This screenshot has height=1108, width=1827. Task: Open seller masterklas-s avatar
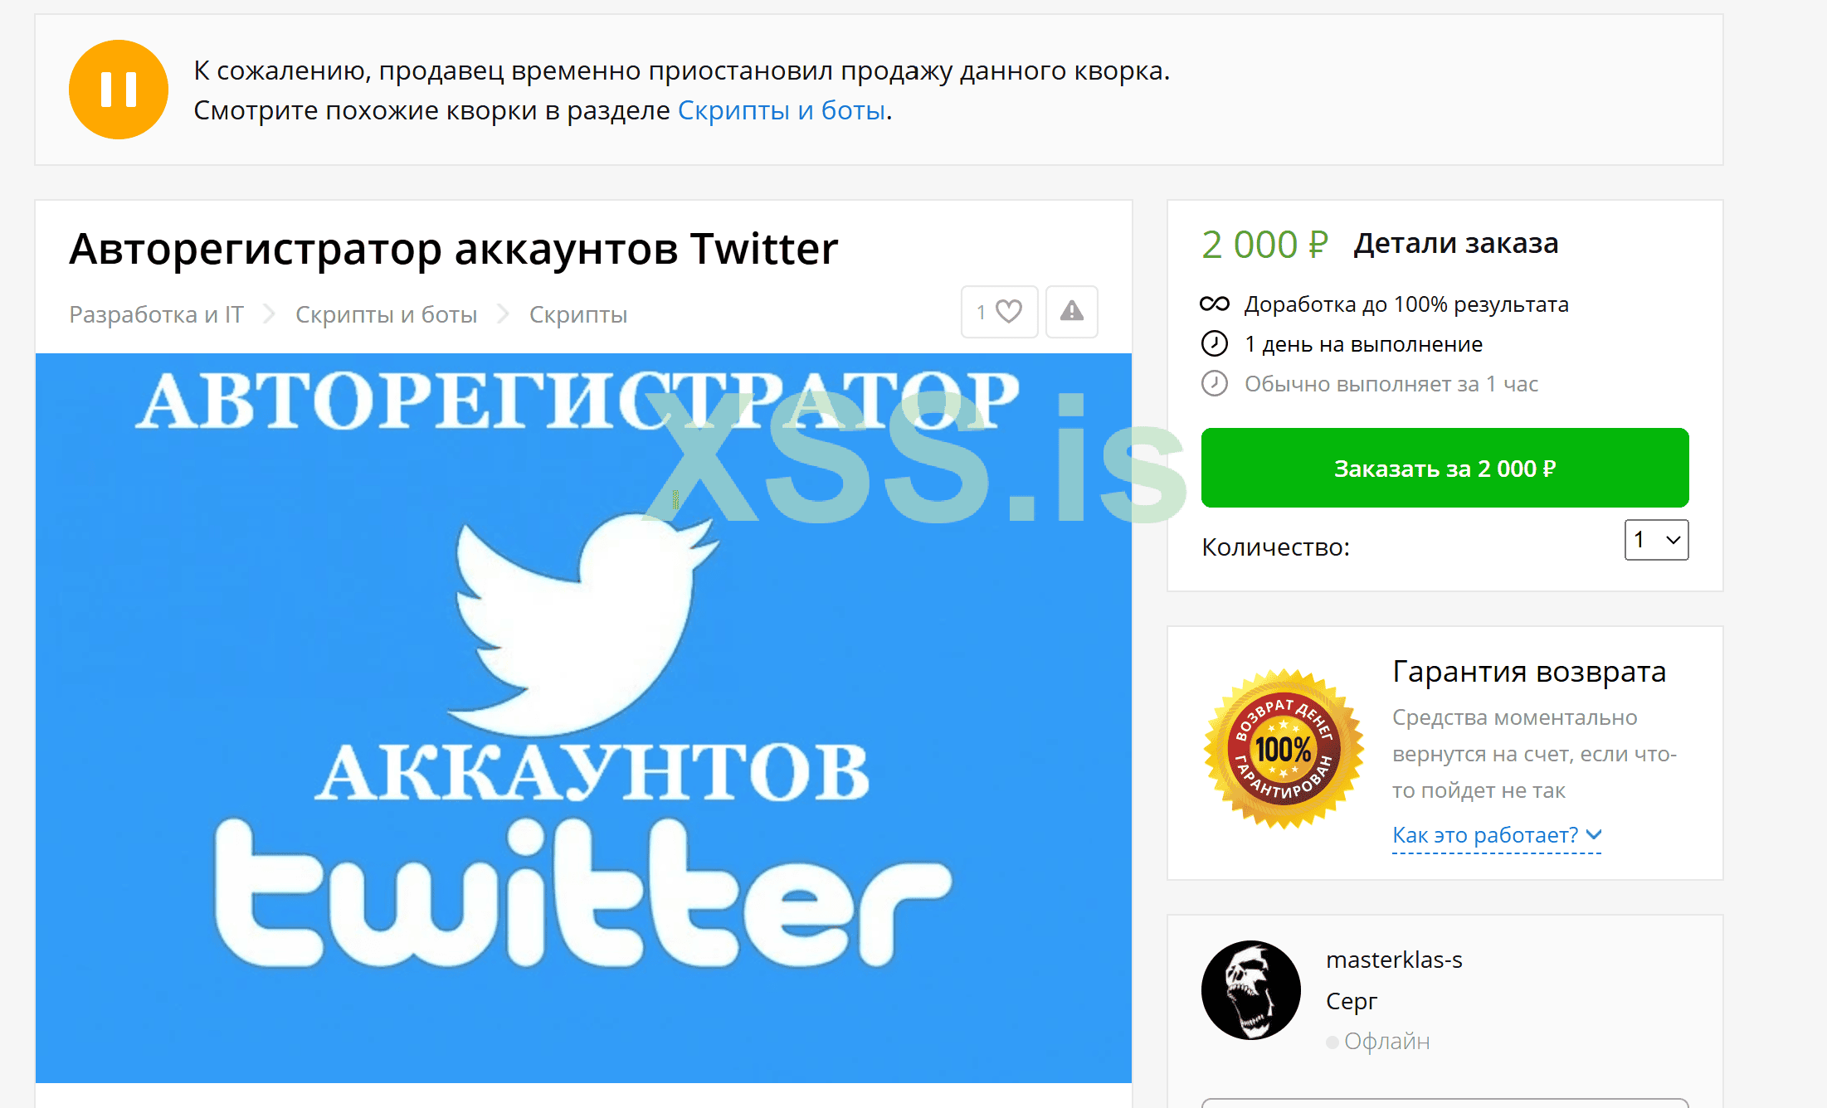click(x=1251, y=990)
